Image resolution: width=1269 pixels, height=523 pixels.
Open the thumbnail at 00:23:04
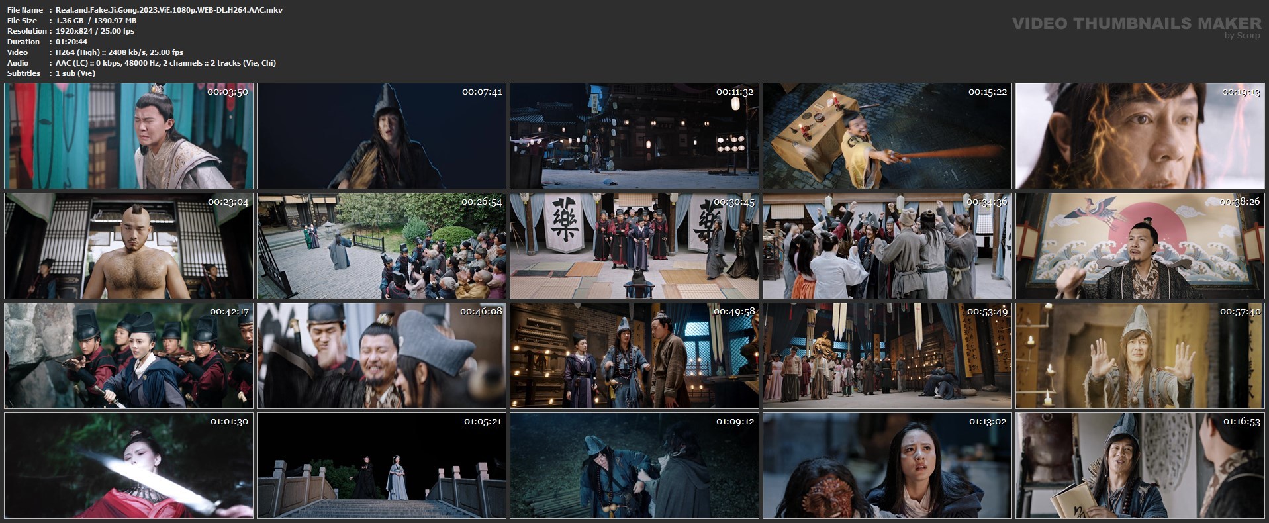click(128, 246)
